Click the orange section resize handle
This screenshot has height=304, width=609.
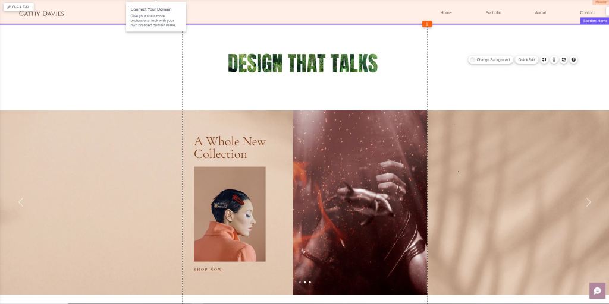427,24
